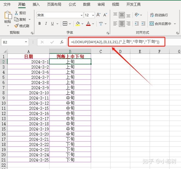Open the text orientation dropdown arrow
Image resolution: width=181 pixels, height=169 pixels.
[x=141, y=15]
